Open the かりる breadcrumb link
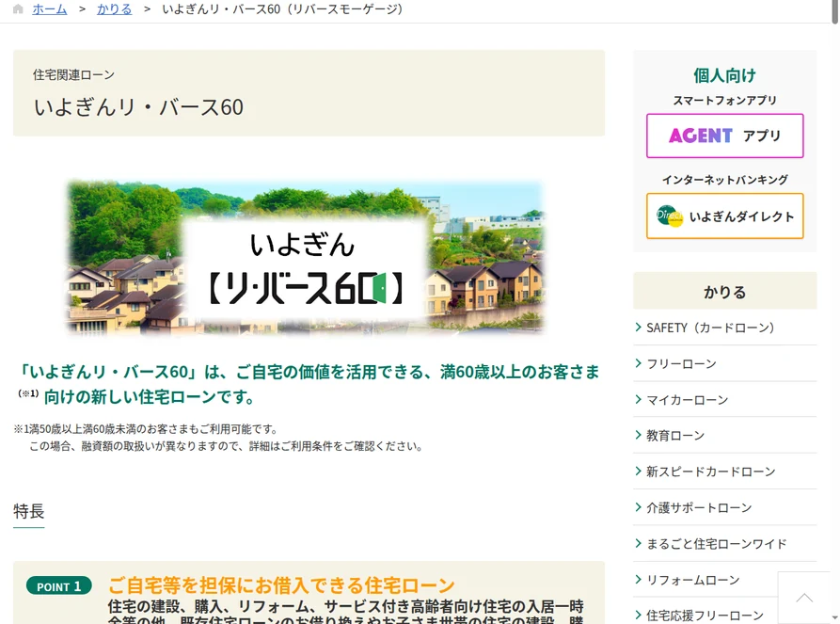The image size is (840, 624). coord(114,9)
